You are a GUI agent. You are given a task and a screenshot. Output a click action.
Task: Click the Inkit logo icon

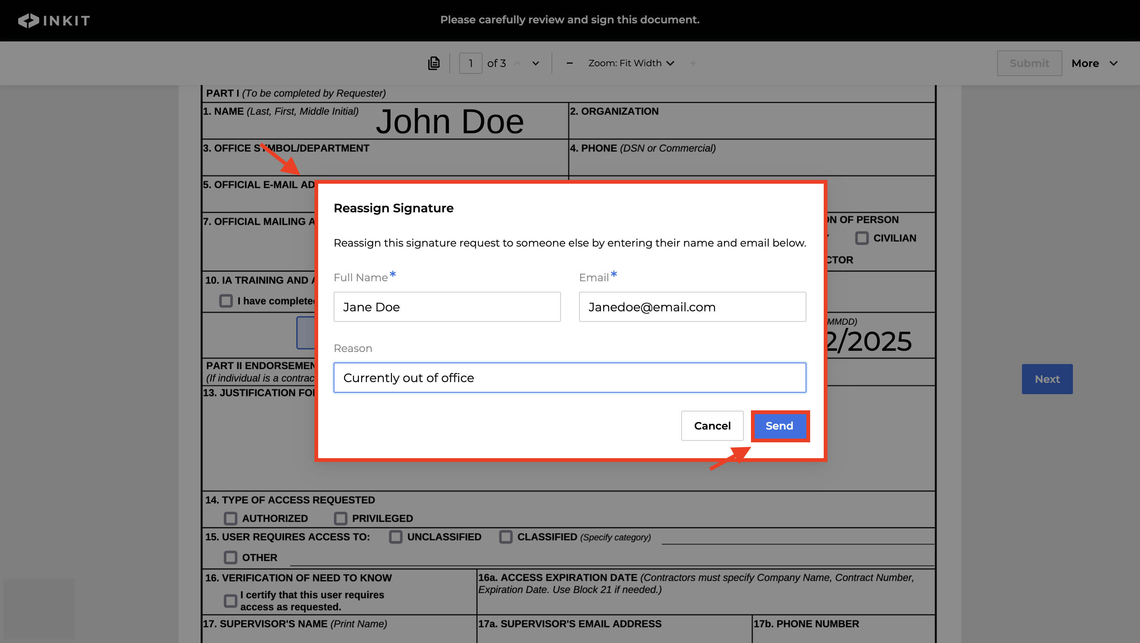coord(29,20)
